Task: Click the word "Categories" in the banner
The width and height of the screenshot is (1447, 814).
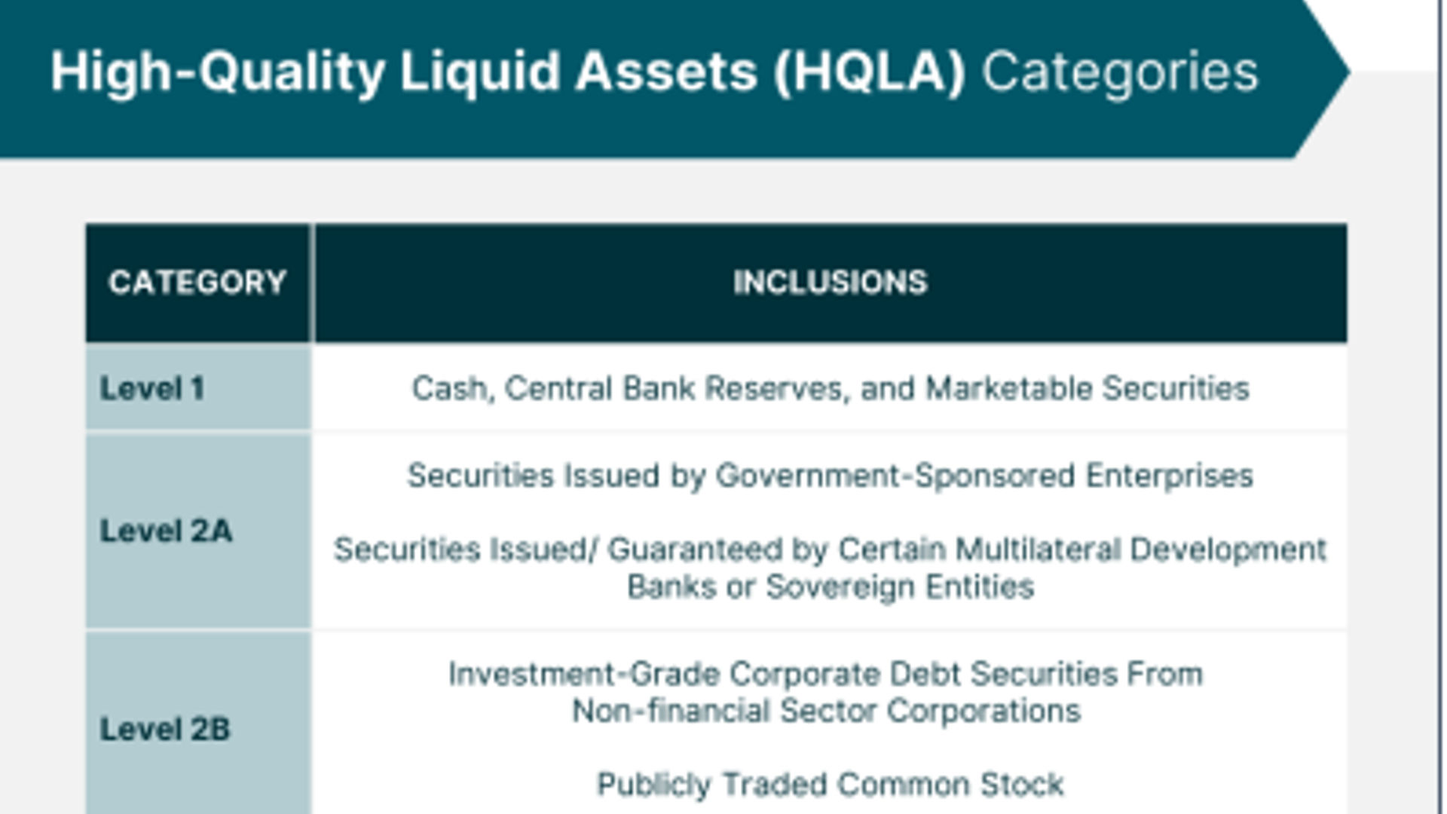Action: [1120, 72]
